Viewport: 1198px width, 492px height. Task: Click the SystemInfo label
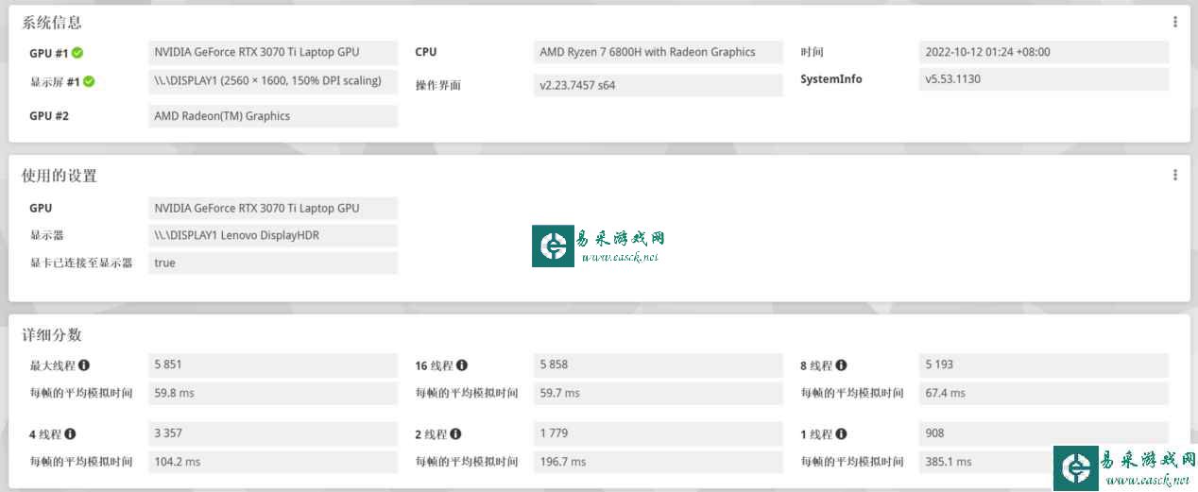(x=831, y=79)
